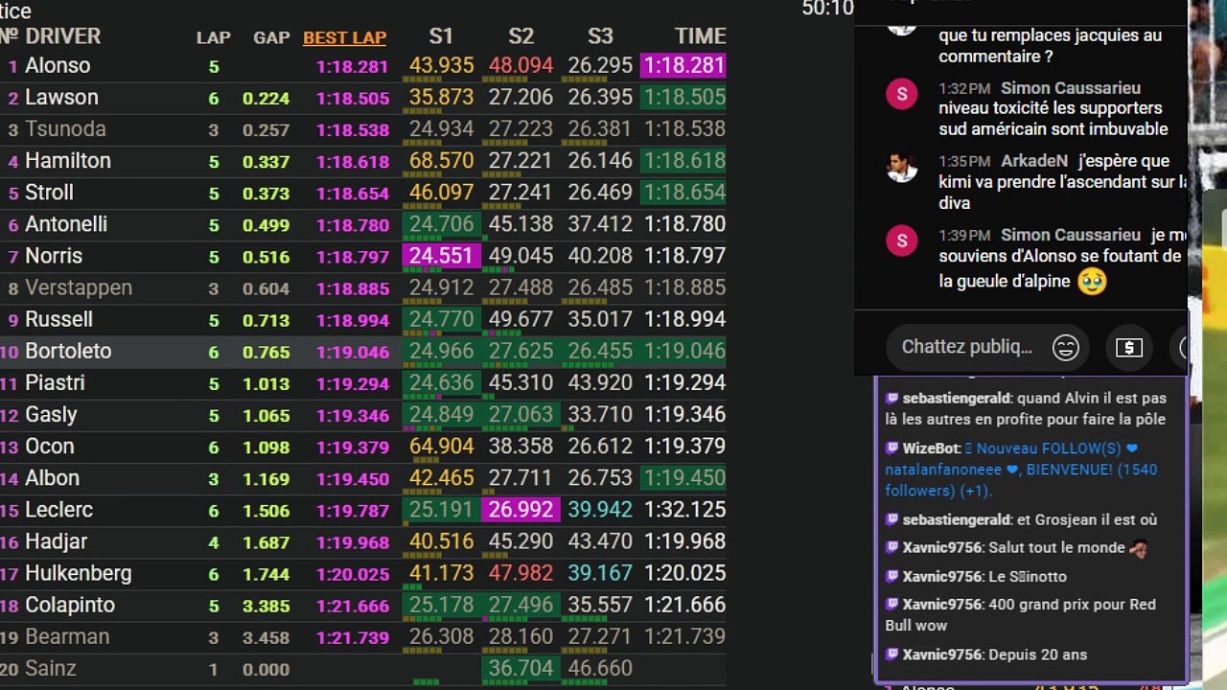The width and height of the screenshot is (1227, 690).
Task: Click the badge on Xavnic9756's 'Depuis 20 ans' message
Action: (892, 655)
